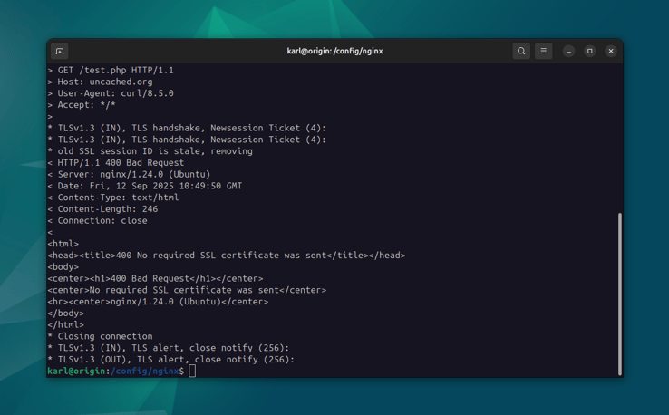Click the HTML title tag line
This screenshot has width=669, height=415.
coord(227,256)
